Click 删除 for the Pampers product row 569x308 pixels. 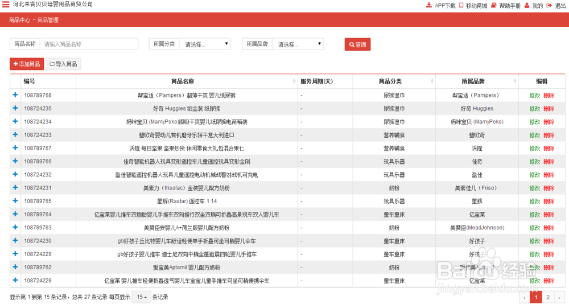(549, 96)
